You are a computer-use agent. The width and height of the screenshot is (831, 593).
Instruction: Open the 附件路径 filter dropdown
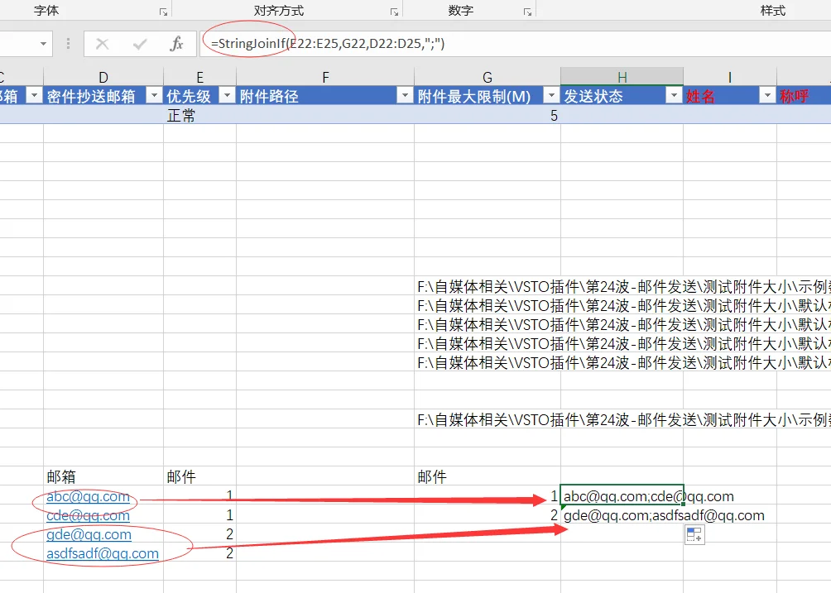pos(405,95)
